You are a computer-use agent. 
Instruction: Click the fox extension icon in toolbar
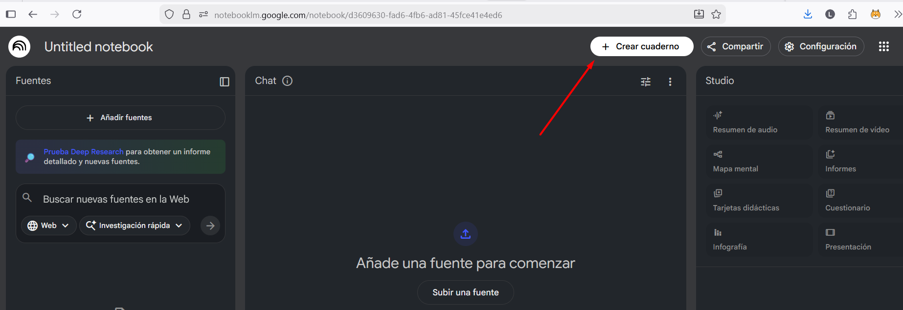click(x=876, y=14)
